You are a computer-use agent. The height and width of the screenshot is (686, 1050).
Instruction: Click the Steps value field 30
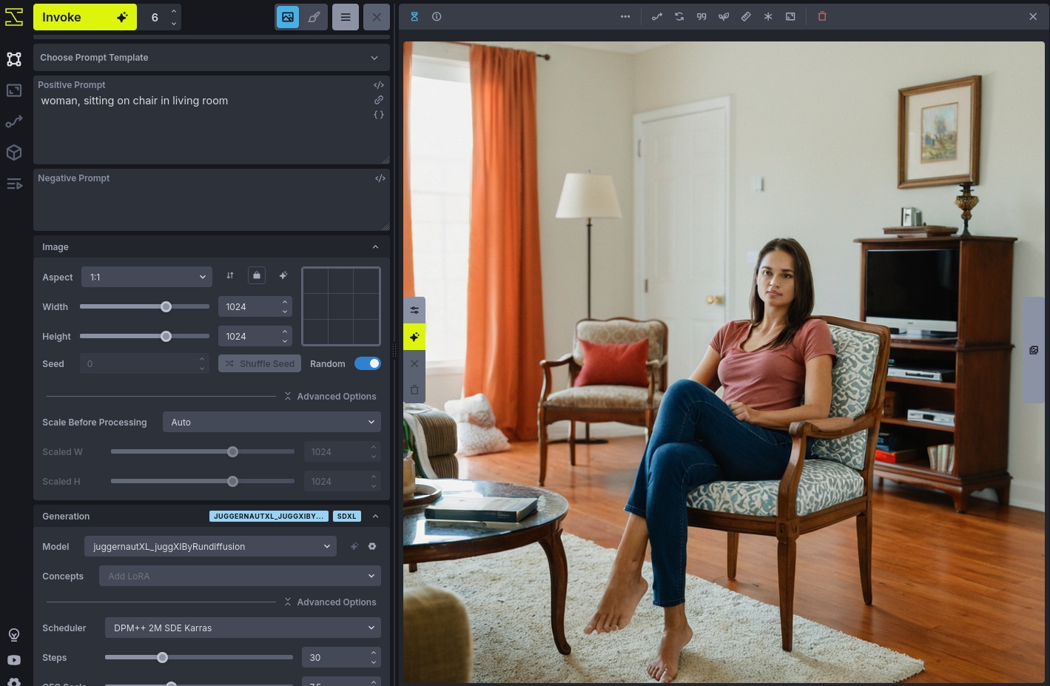point(340,657)
